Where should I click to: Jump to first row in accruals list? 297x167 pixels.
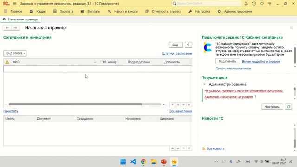[172, 148]
